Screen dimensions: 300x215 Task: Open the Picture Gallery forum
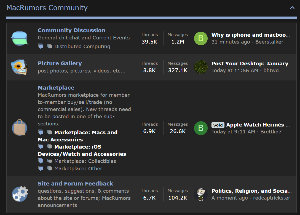coord(60,63)
